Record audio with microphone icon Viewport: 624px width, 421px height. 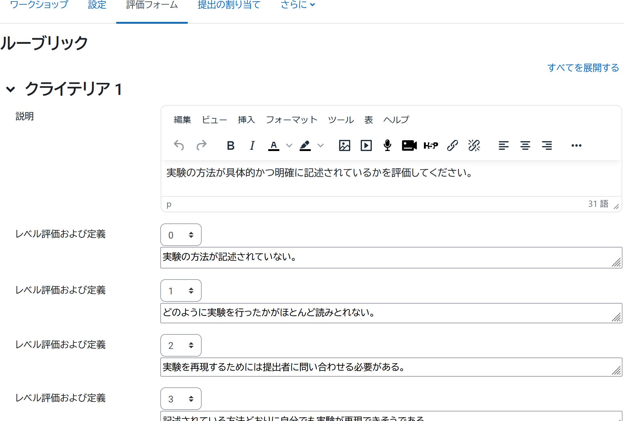(388, 145)
